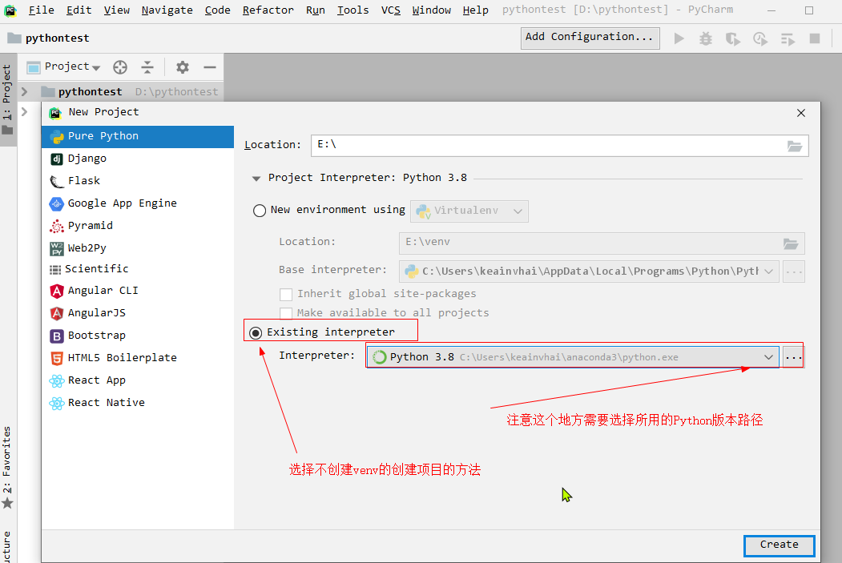
Task: Click the Collapse All icon in Project panel
Action: pyautogui.click(x=147, y=67)
